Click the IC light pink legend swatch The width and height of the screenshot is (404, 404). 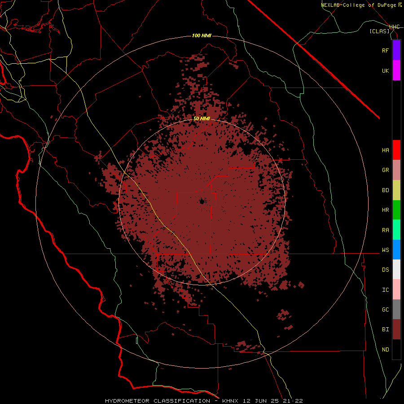pyautogui.click(x=396, y=290)
